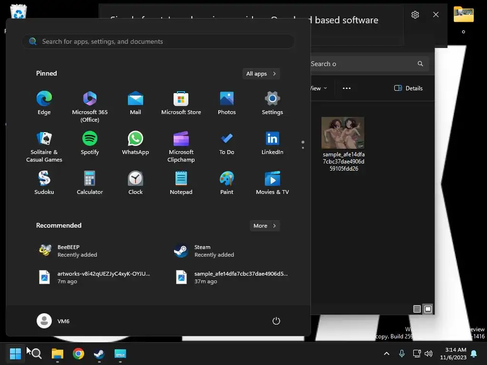Open File Explorer's three-dot more menu

347,88
